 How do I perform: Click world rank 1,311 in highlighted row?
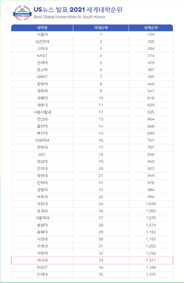click(x=151, y=260)
